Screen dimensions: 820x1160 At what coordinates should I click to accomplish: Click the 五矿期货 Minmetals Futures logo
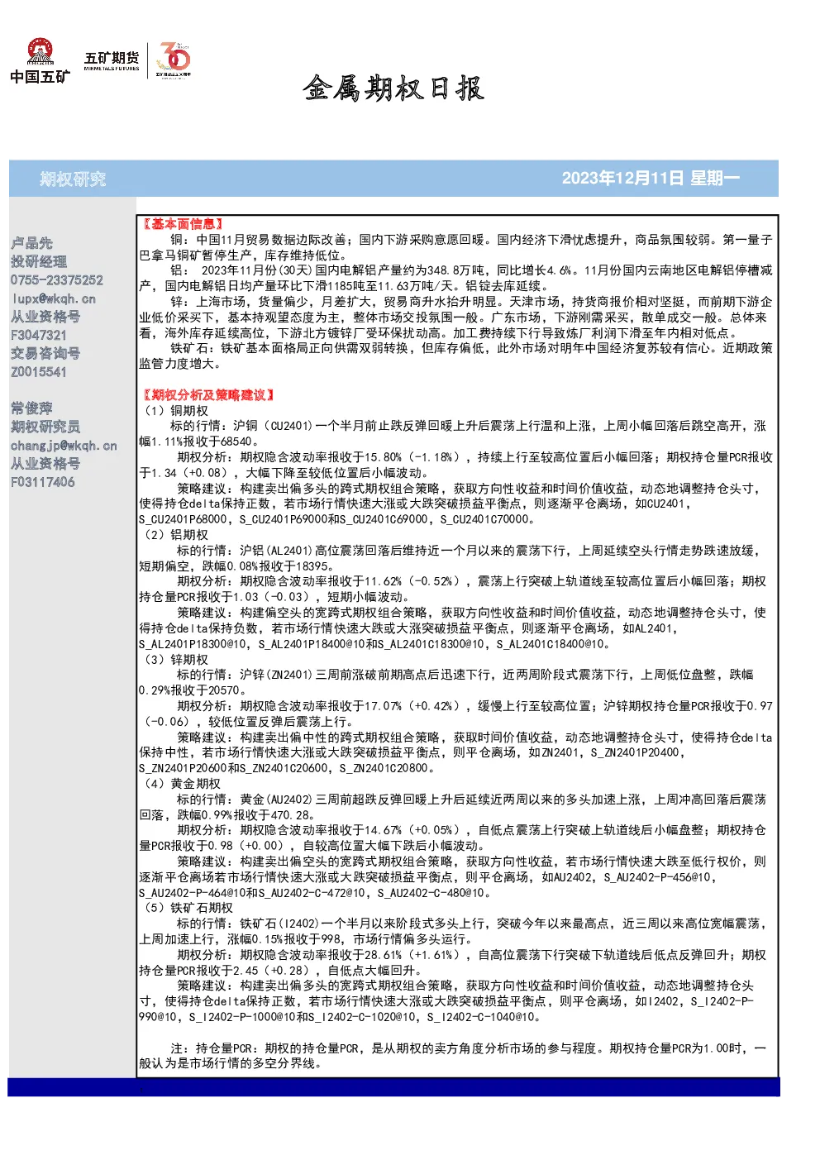click(112, 60)
